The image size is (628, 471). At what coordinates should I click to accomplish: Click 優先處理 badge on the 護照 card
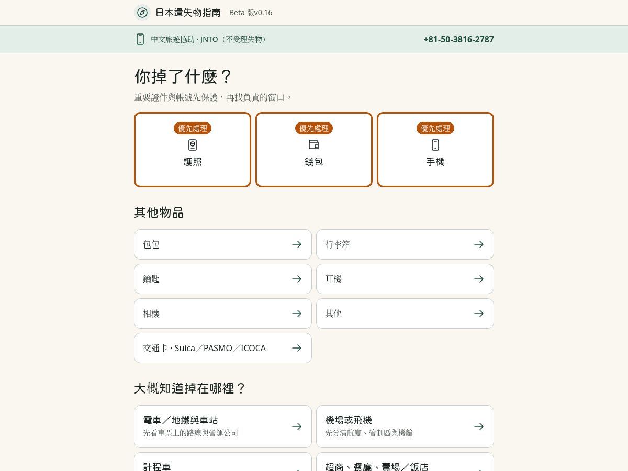pyautogui.click(x=193, y=128)
